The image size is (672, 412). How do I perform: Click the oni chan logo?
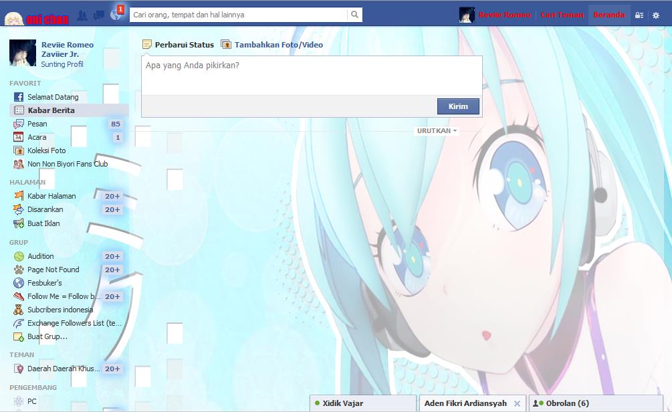click(36, 19)
